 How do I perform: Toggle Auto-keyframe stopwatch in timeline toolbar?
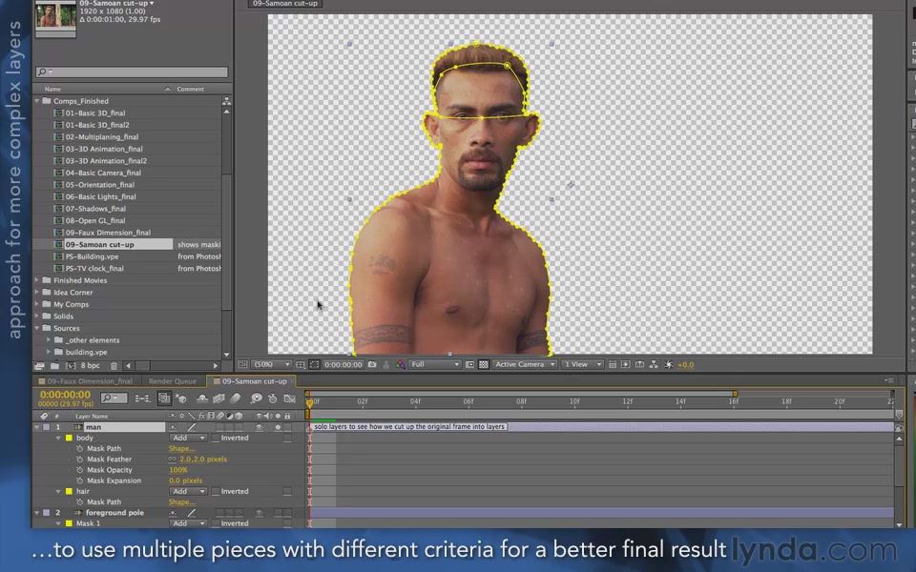click(x=272, y=398)
